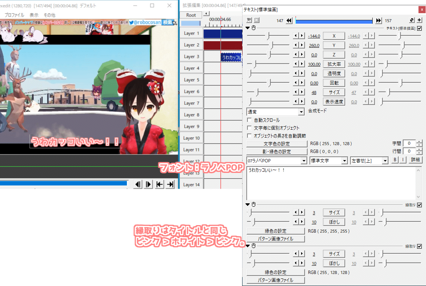Viewport: 426px width, 286px height.
Task: Open 合成モード dropdown showing 通常
Action: pyautogui.click(x=275, y=112)
